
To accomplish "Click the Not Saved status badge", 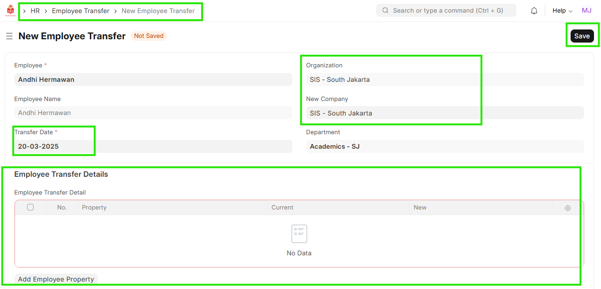I will [x=149, y=36].
